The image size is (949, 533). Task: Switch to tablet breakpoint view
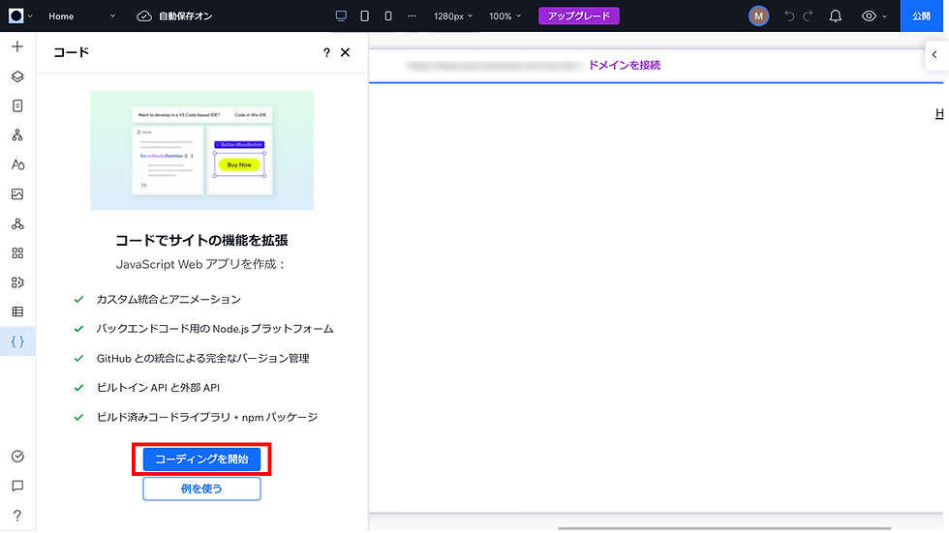pyautogui.click(x=364, y=16)
